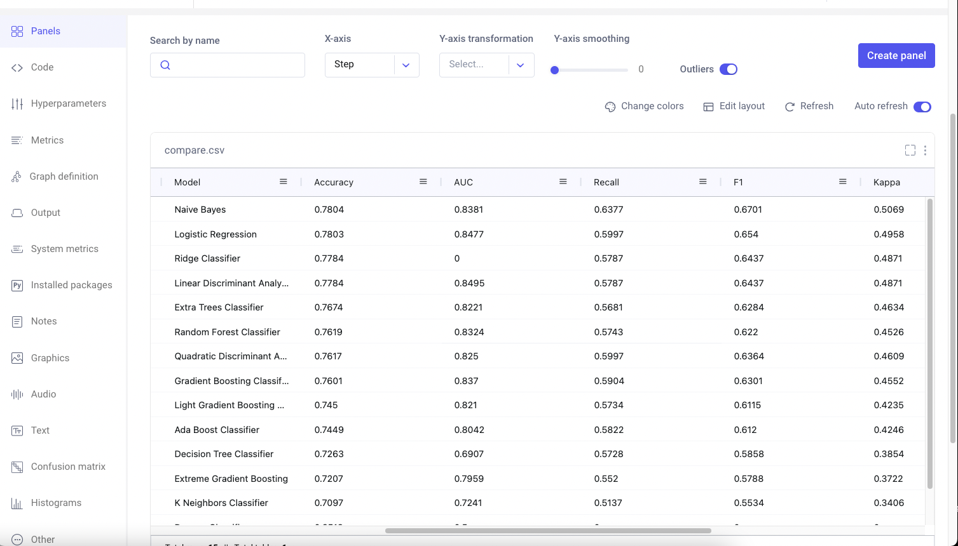Open System metrics in the sidebar
The width and height of the screenshot is (958, 546).
64,249
